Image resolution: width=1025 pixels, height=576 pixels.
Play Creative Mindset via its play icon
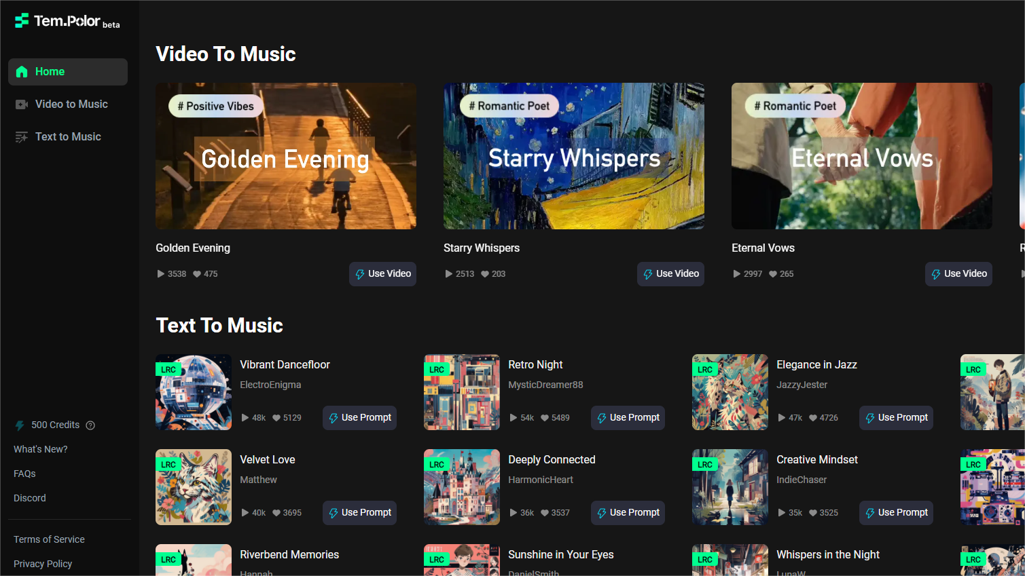click(782, 513)
